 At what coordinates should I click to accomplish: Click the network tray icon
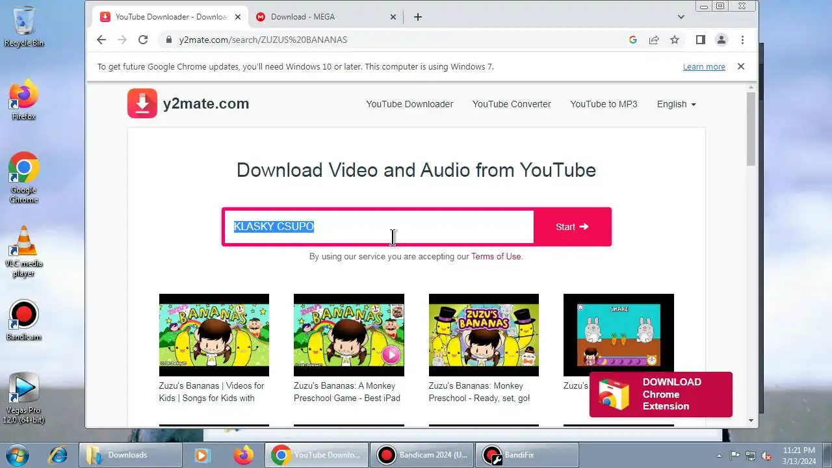click(751, 456)
